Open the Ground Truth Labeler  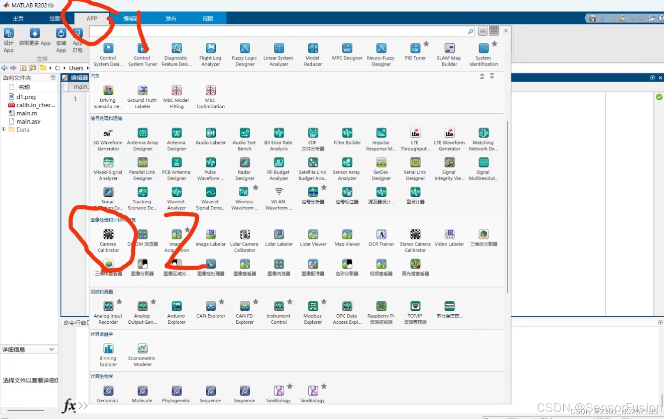tap(142, 97)
